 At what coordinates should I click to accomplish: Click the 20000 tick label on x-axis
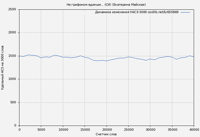(107, 130)
